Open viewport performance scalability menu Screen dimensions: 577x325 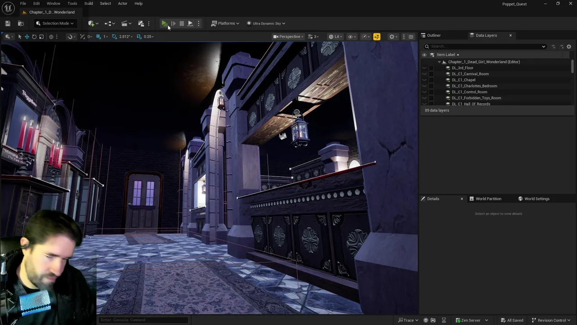(x=366, y=37)
